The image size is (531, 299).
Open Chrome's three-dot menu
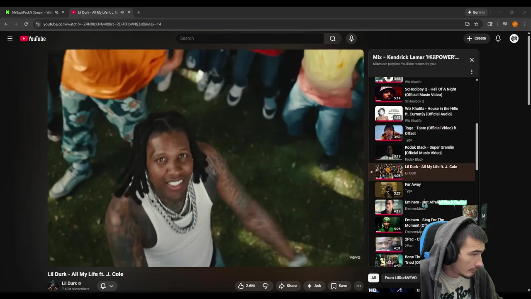[x=525, y=24]
